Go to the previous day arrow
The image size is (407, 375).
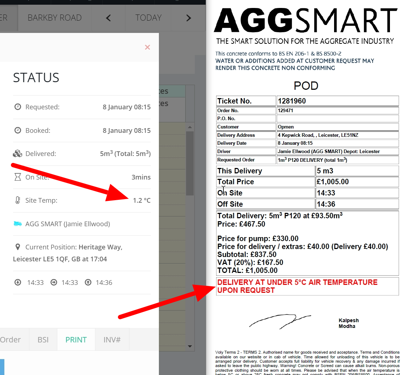click(108, 18)
